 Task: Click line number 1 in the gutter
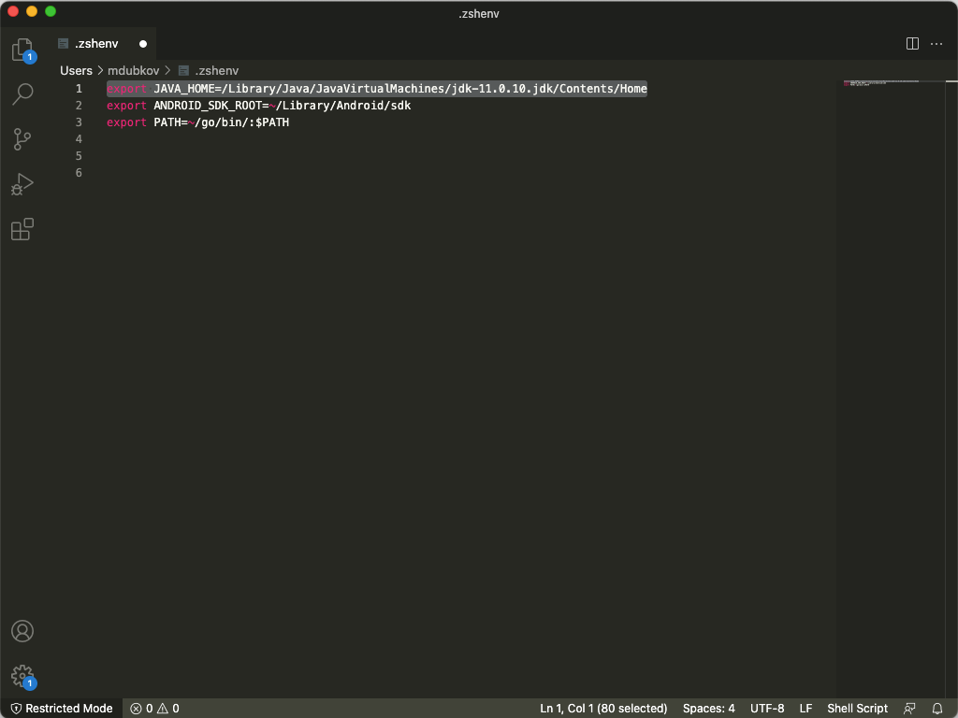point(79,89)
